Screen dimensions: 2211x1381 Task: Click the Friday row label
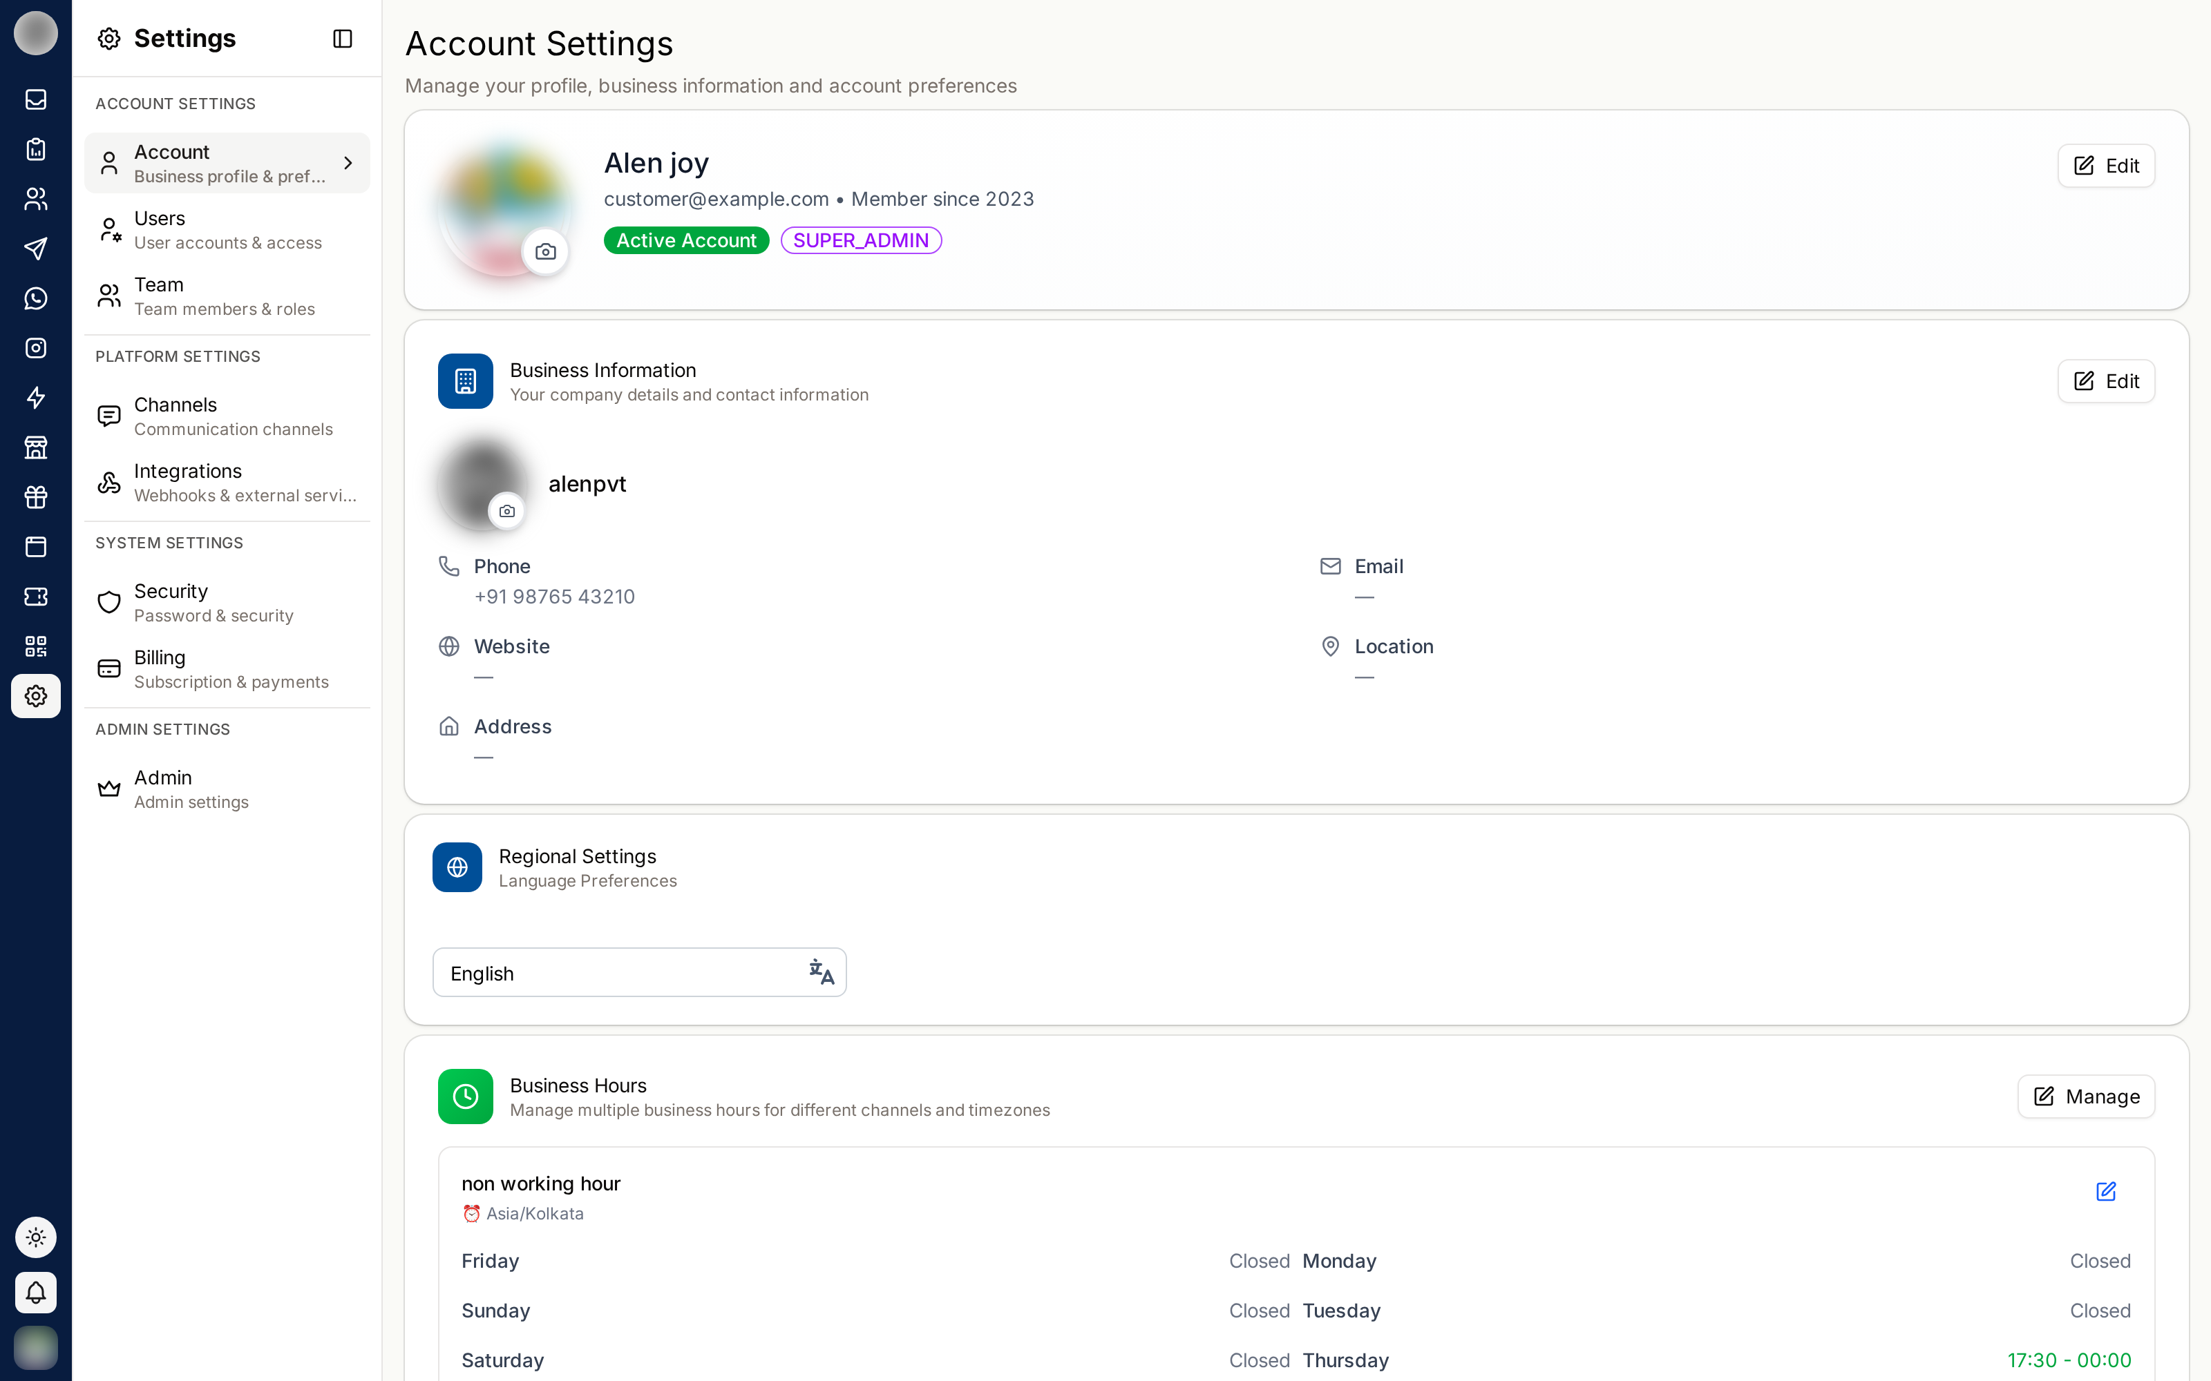490,1262
